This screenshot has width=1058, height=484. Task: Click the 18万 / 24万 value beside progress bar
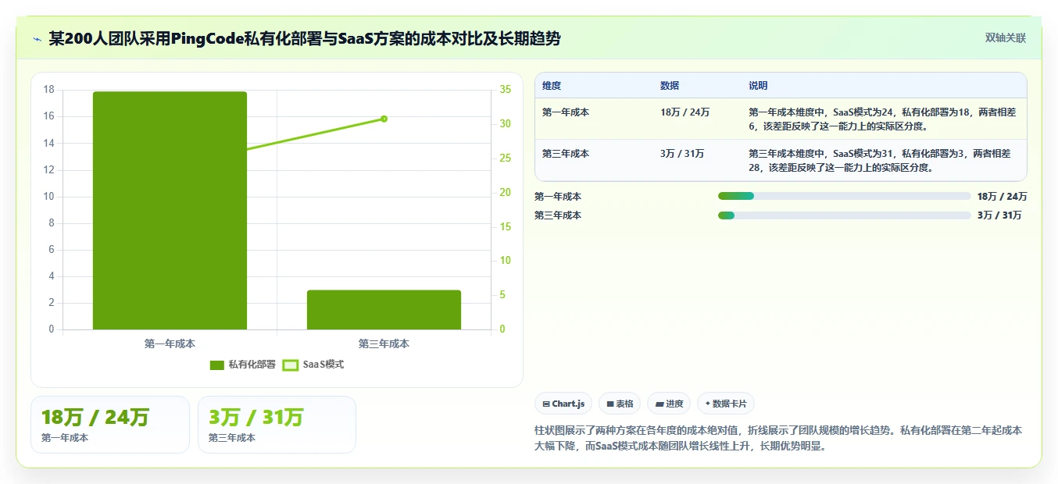click(1002, 197)
